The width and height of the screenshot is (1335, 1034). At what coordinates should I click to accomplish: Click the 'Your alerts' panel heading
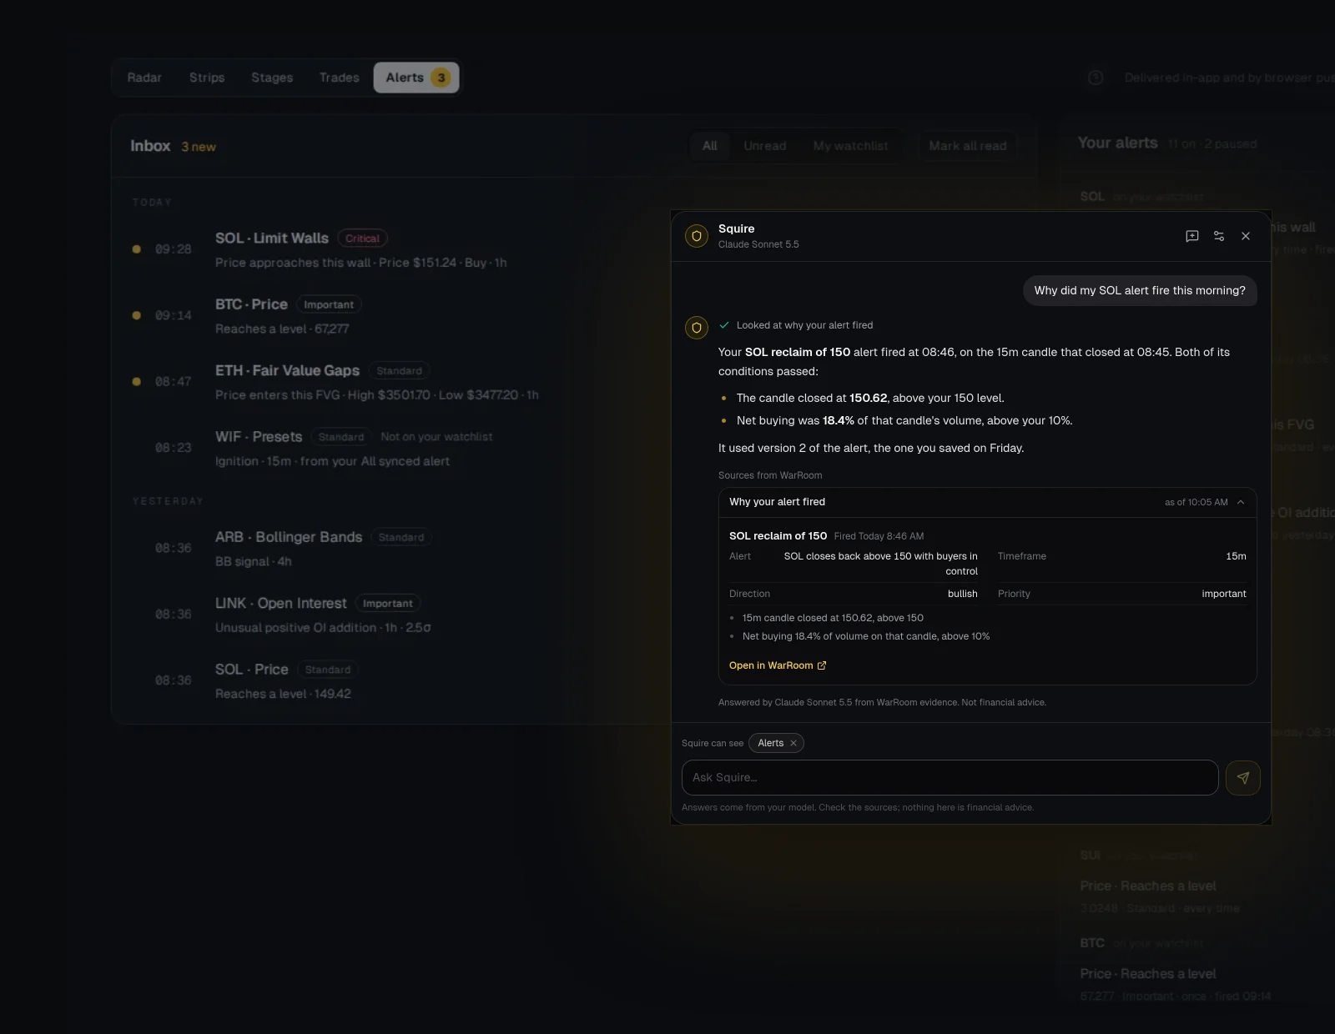click(x=1117, y=143)
